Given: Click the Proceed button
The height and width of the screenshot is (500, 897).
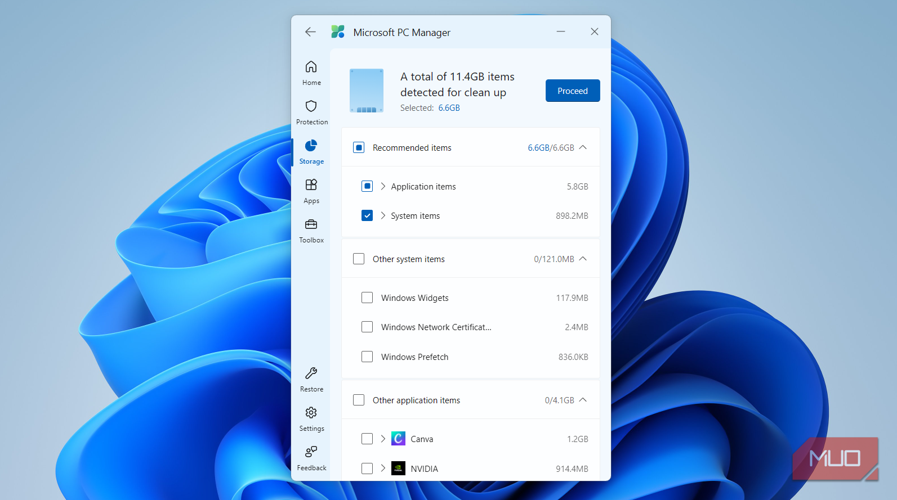Looking at the screenshot, I should point(573,91).
